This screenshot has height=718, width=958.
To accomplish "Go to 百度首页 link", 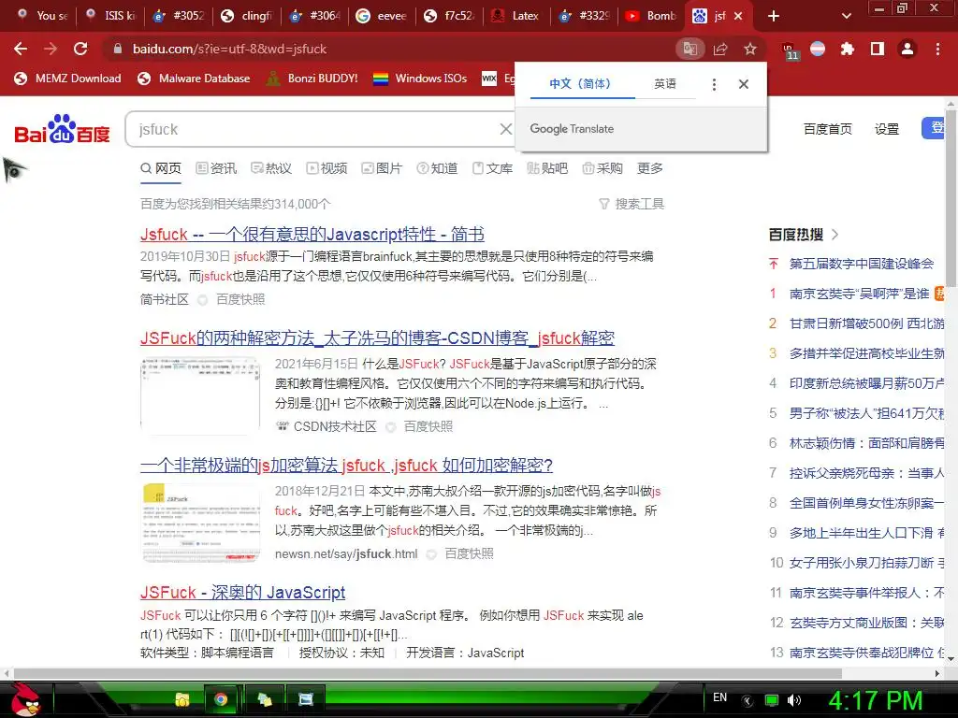I will click(x=827, y=129).
